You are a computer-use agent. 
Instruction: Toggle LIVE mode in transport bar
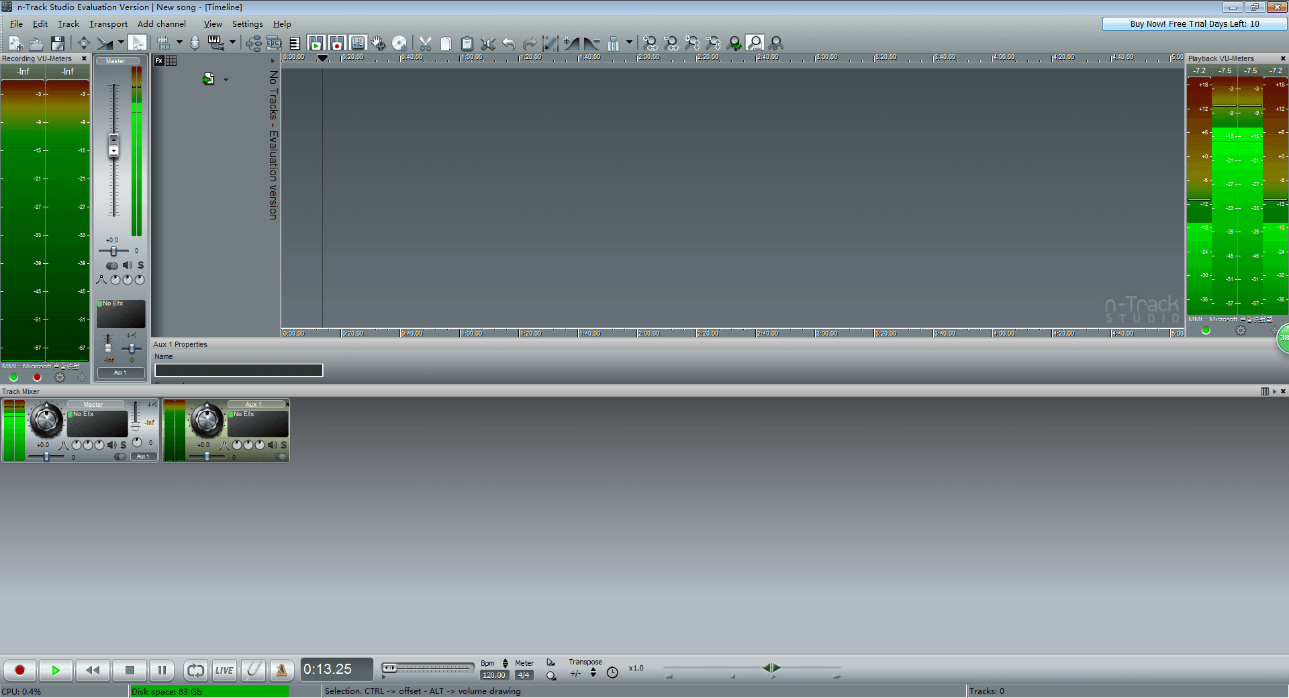224,670
